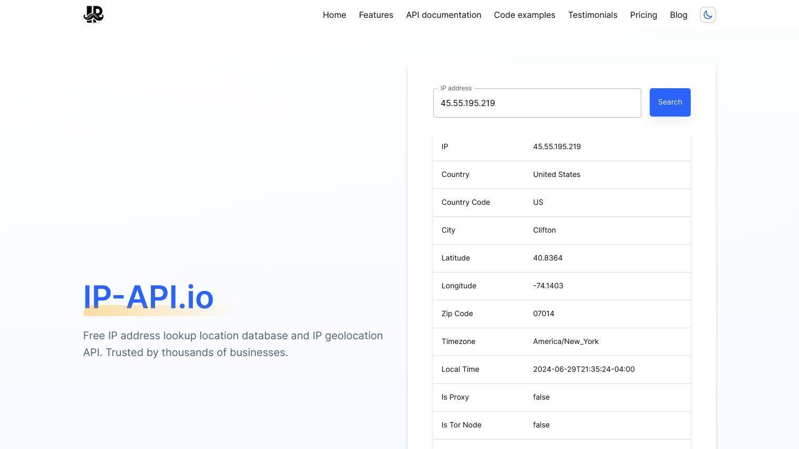The image size is (799, 449).
Task: Click the Longitude label cell
Action: click(459, 286)
